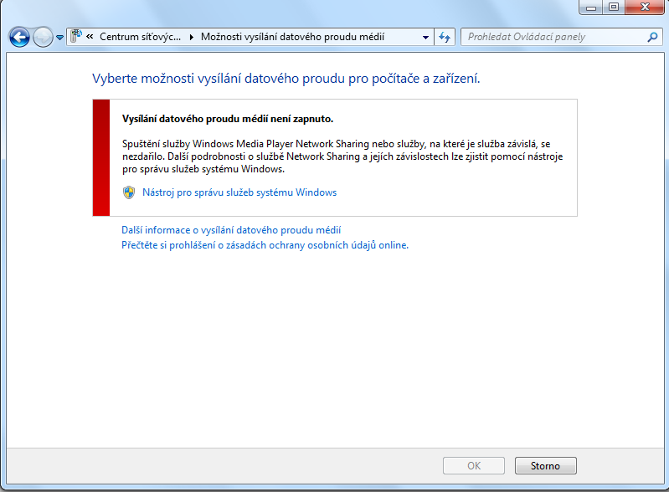Click the UAC shield icon
Screen dimensions: 669x492
[x=129, y=192]
